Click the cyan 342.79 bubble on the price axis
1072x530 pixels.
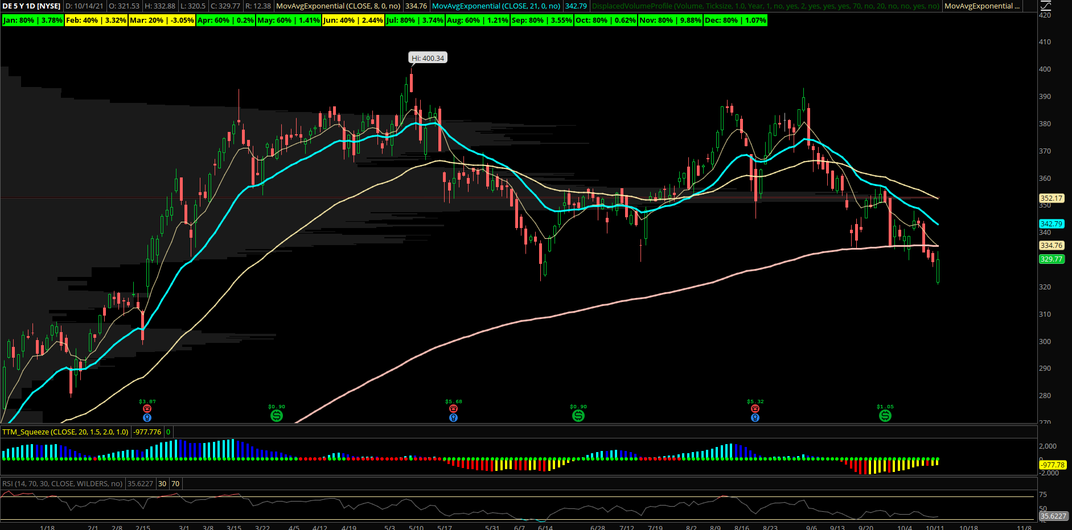click(1052, 224)
